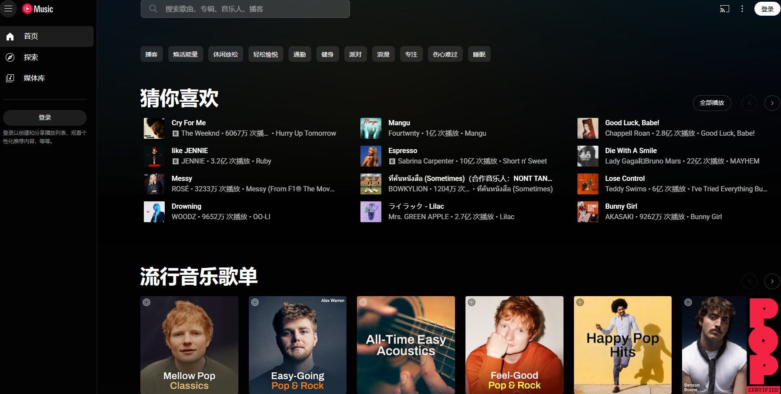The width and height of the screenshot is (781, 394).
Task: Click Lilac album thumbnail
Action: click(371, 212)
